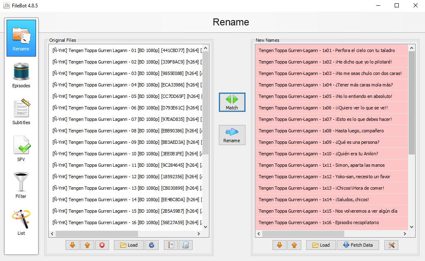Click the New Names vertical scrollbar thumb

pyautogui.click(x=412, y=103)
